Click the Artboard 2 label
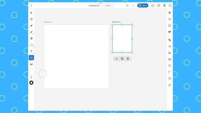This screenshot has width=201, height=113. [x=117, y=22]
